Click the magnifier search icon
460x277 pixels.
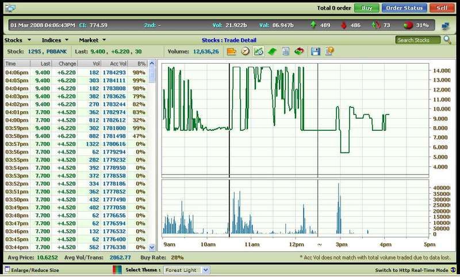point(447,40)
